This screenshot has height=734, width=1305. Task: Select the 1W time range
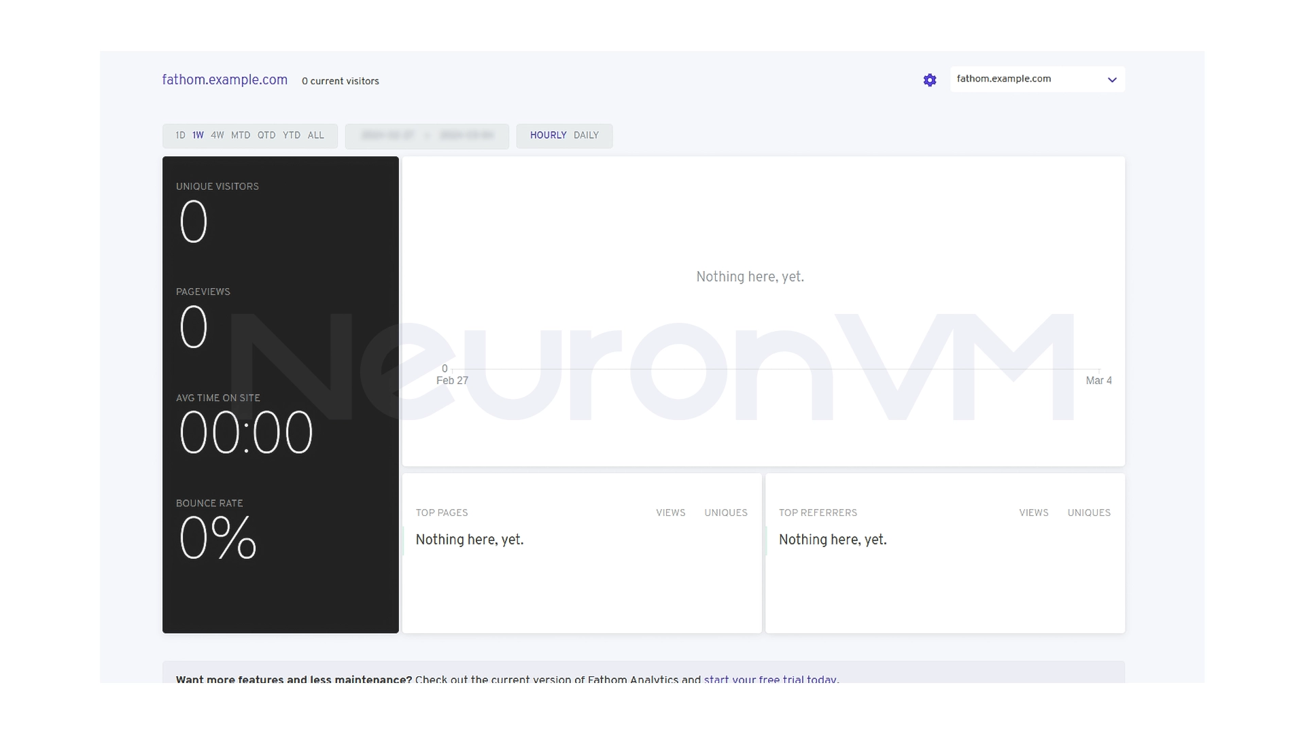click(x=198, y=135)
